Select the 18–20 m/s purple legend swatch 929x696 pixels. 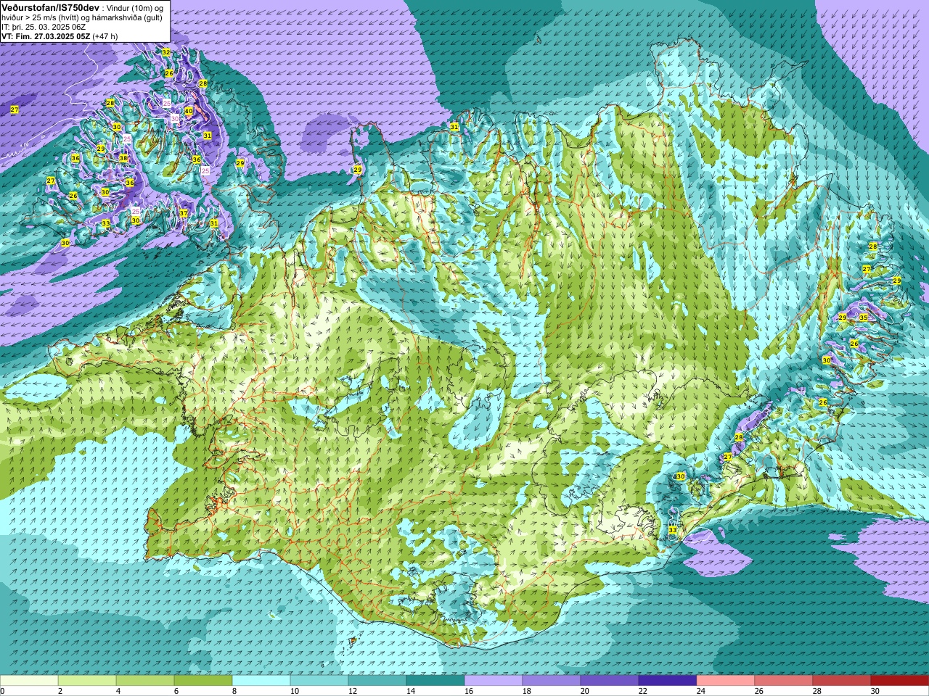pos(552,681)
